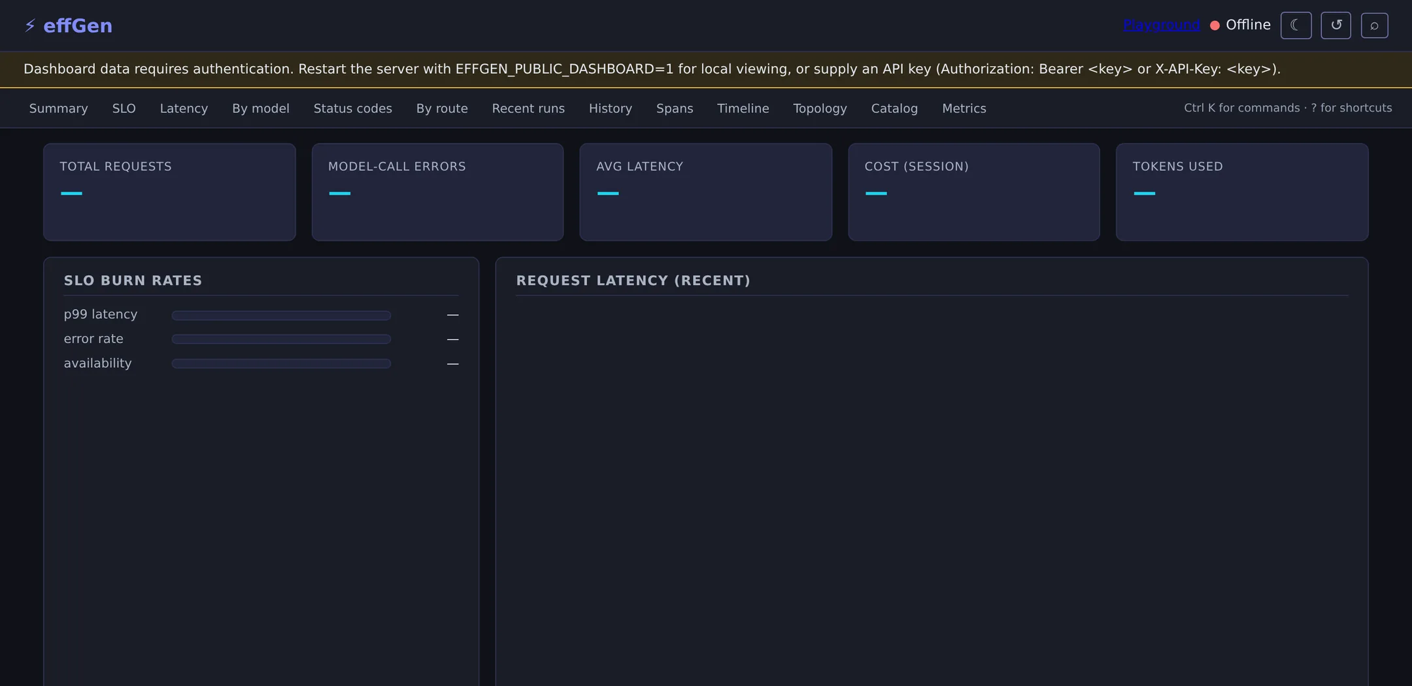
Task: Toggle dark mode with moon icon
Action: coord(1296,25)
